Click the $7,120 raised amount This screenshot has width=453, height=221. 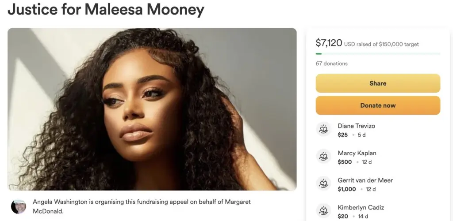329,43
